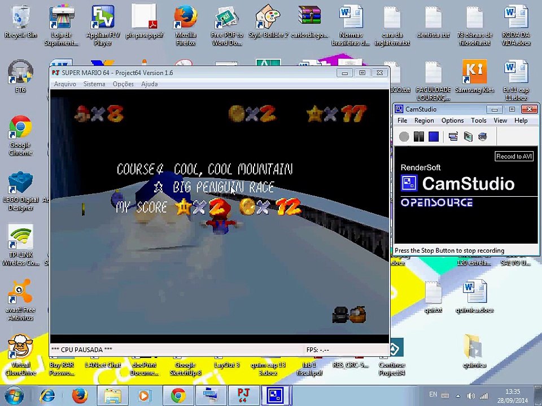Click the EN language indicator
Viewport: 542px width, 406px height.
[433, 394]
